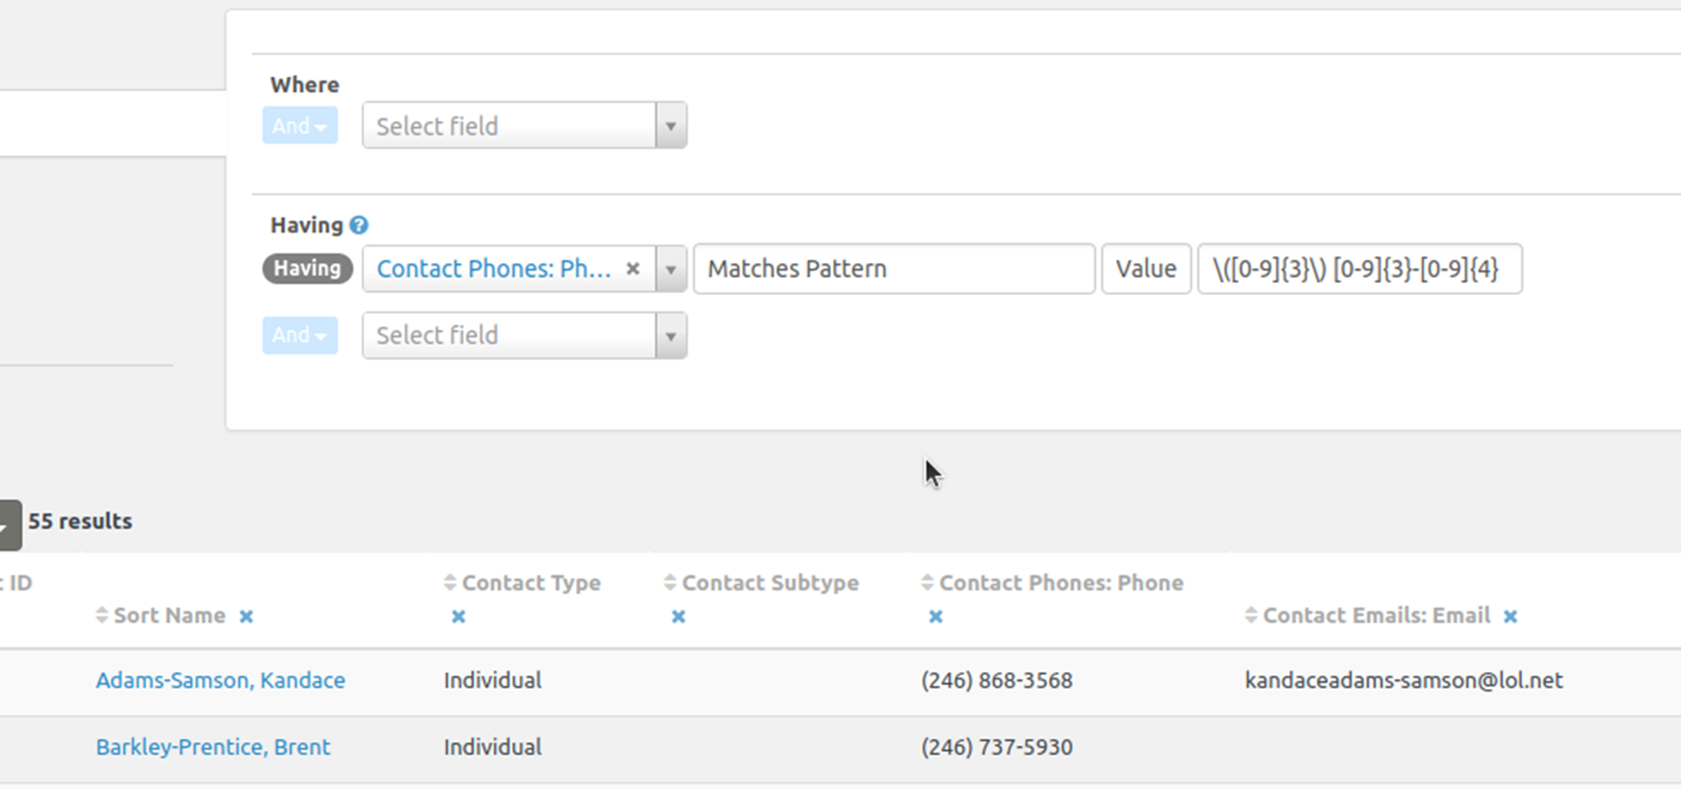Viewport: 1681px width, 789px height.
Task: Sort results by Sort Name
Action: pyautogui.click(x=102, y=616)
